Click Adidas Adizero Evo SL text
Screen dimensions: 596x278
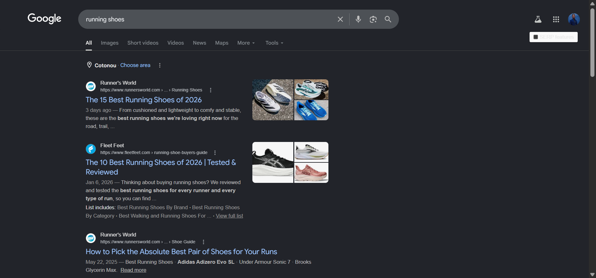click(x=206, y=262)
